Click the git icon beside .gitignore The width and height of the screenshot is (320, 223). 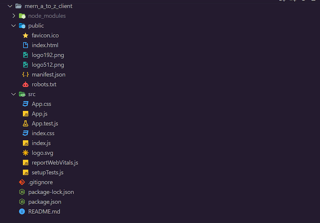(x=22, y=182)
